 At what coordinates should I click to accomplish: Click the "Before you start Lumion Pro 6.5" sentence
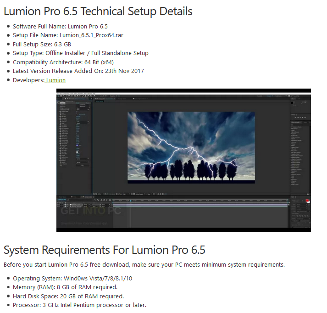click(144, 265)
